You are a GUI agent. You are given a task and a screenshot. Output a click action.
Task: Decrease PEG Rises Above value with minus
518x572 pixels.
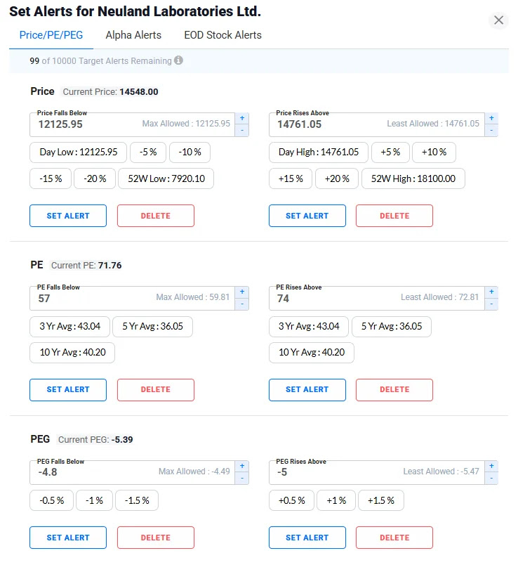491,479
